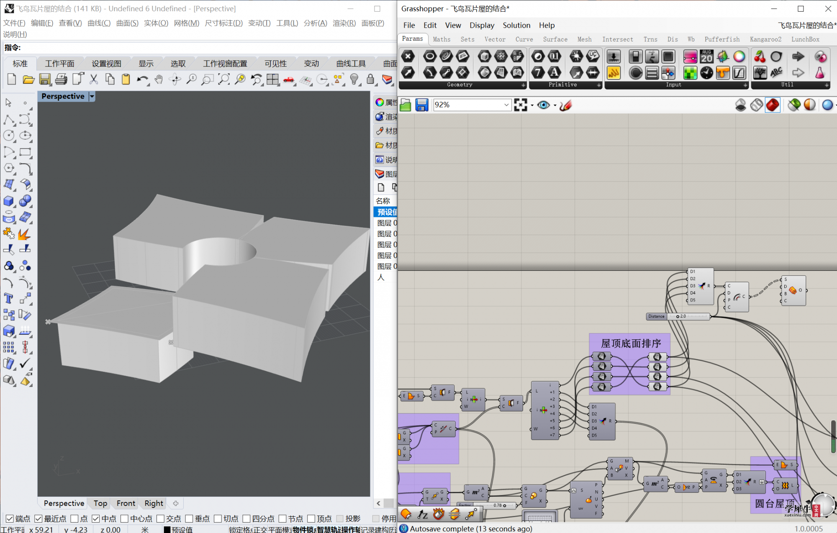
Task: Save the Grasshopper definition with the disk icon
Action: 421,105
